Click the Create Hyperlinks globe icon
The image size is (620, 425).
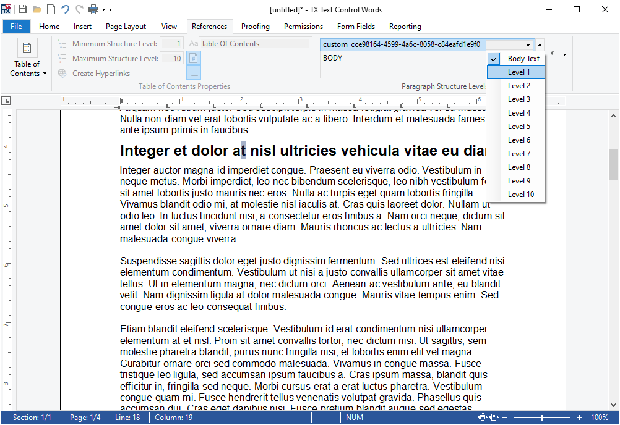62,73
